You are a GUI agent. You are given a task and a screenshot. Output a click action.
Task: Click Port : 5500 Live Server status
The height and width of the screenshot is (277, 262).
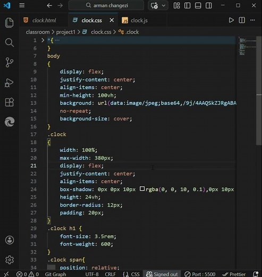click(x=200, y=274)
